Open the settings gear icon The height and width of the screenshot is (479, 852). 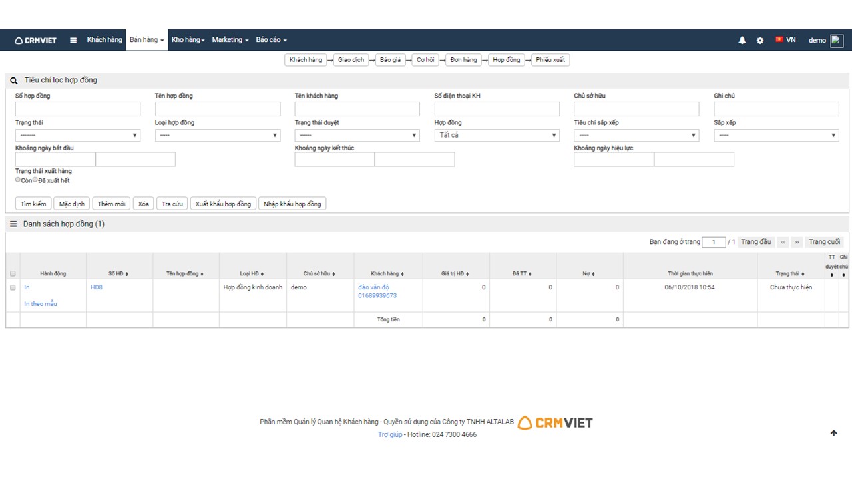760,40
